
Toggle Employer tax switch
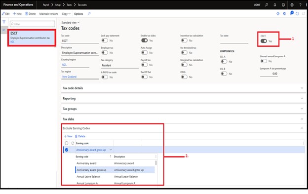tap(105, 53)
